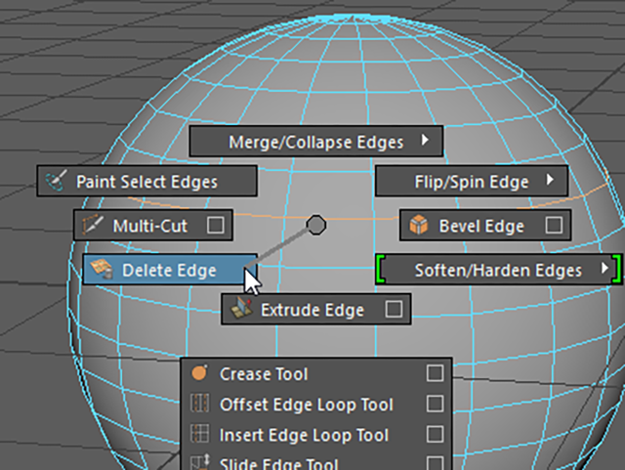Open Slide Edge Tool options box
The image size is (625, 470).
(435, 463)
